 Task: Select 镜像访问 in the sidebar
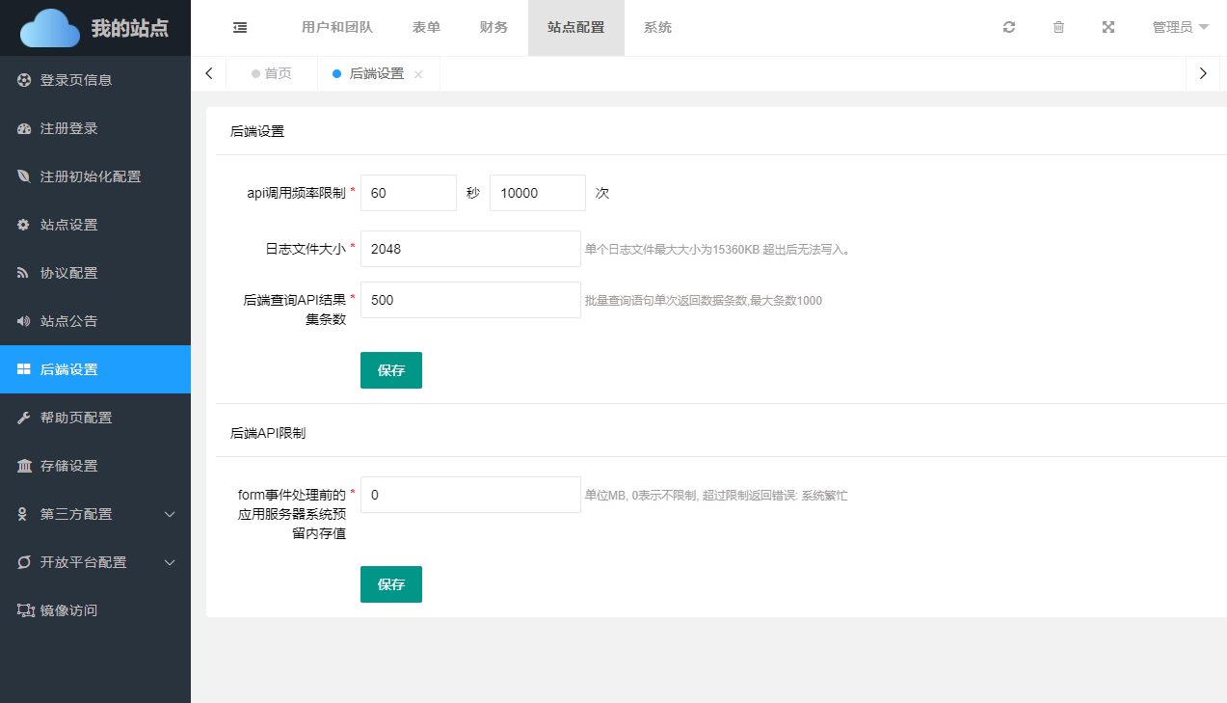[x=68, y=610]
